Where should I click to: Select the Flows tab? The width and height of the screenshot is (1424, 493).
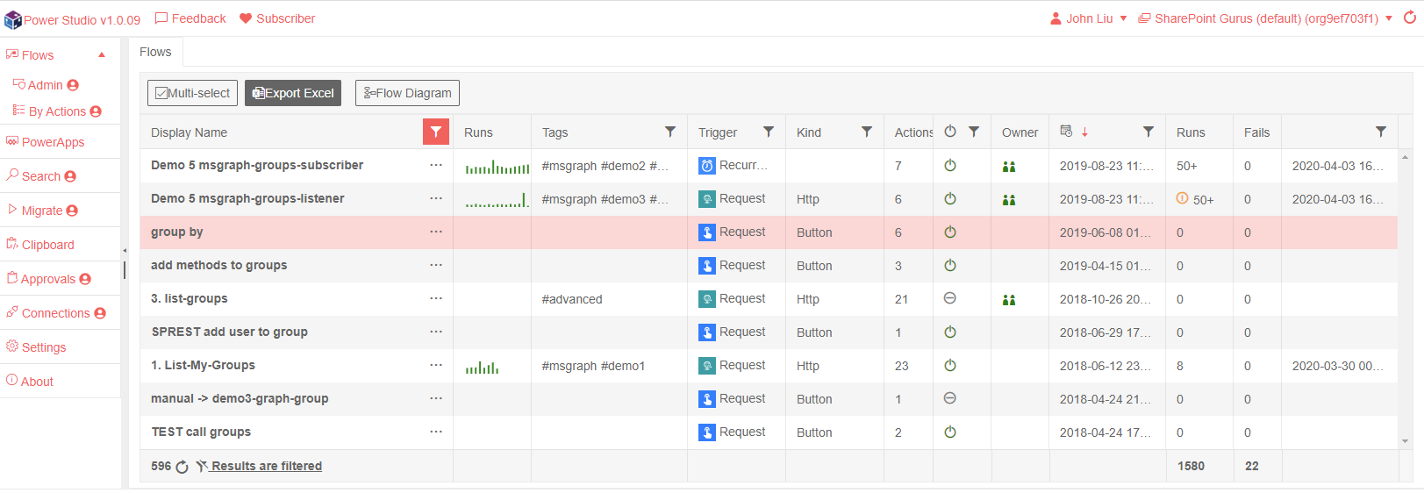pyautogui.click(x=155, y=52)
